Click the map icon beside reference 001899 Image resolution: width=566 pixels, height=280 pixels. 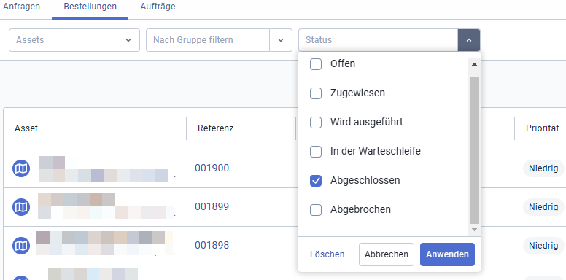(x=21, y=207)
